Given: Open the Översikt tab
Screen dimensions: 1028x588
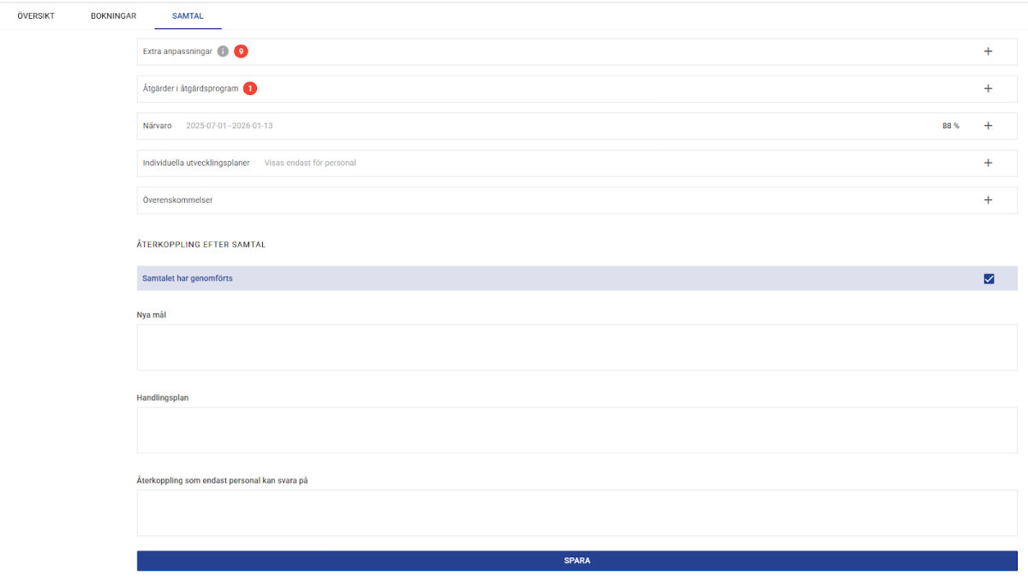Looking at the screenshot, I should click(36, 15).
